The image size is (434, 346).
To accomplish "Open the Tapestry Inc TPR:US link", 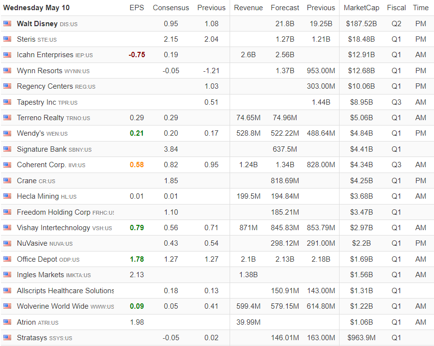I will pyautogui.click(x=47, y=102).
